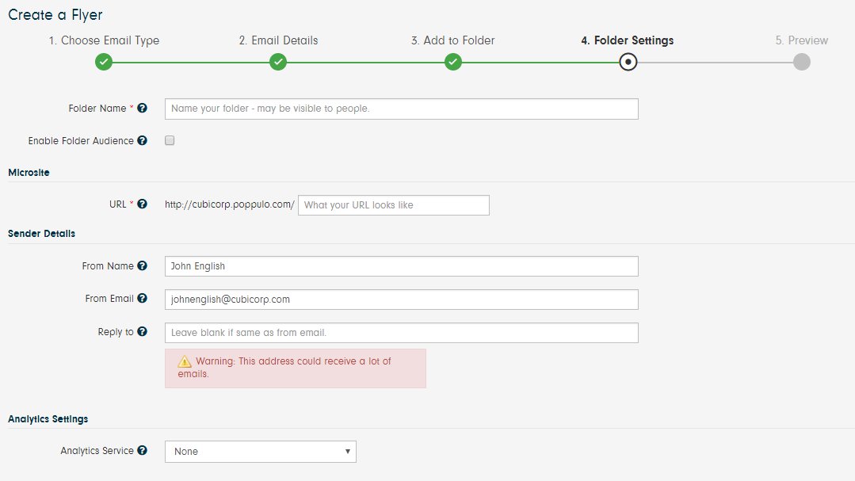Click the checkmark on Add to Folder step
855x481 pixels.
(452, 60)
